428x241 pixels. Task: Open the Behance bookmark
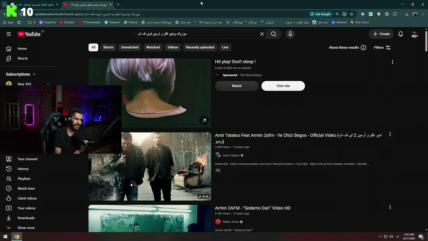pos(339,22)
